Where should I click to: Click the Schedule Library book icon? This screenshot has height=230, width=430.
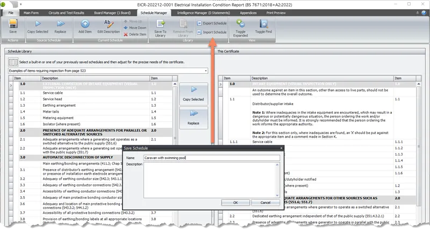[x=13, y=62]
